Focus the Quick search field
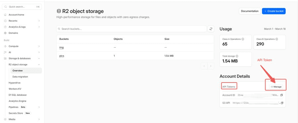This screenshot has width=298, height=123. [22, 7]
